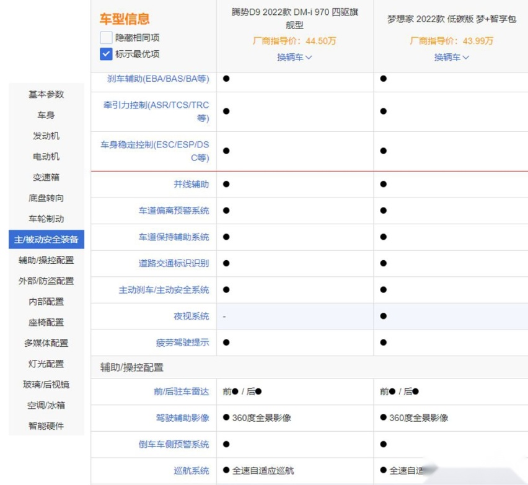Jump to 变速箱 section
The height and width of the screenshot is (485, 528).
tap(46, 177)
